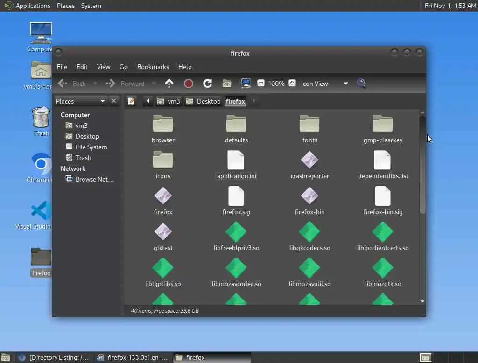478x363 pixels.
Task: Select glxtest executable
Action: click(x=163, y=237)
